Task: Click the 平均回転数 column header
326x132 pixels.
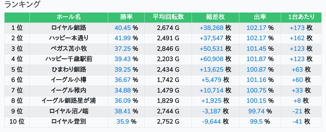Action: click(168, 17)
